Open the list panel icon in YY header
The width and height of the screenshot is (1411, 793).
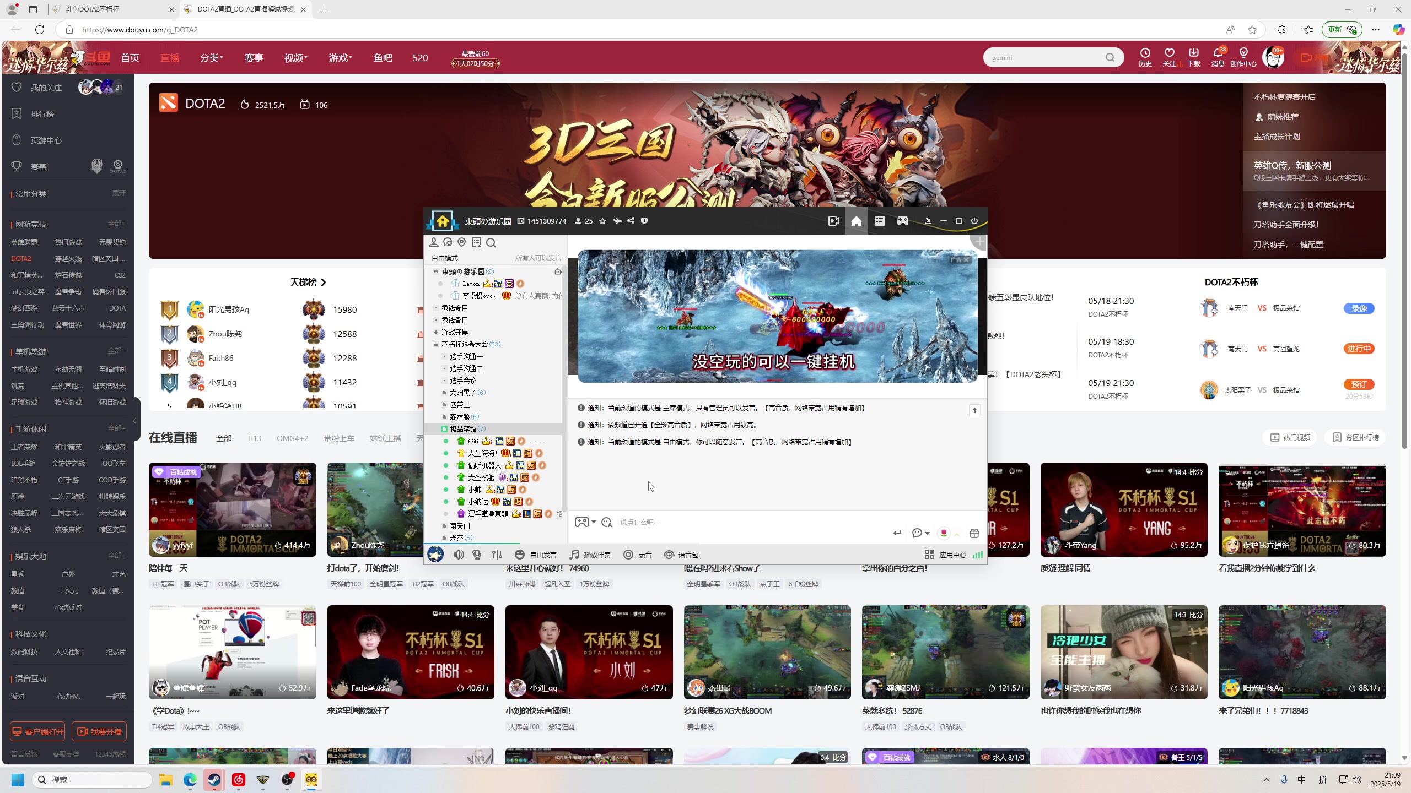880,221
